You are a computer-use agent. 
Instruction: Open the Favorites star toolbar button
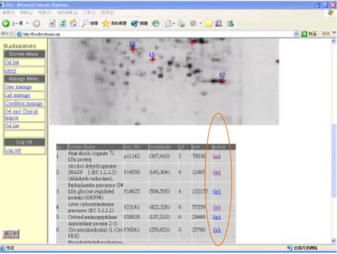coord(114,23)
